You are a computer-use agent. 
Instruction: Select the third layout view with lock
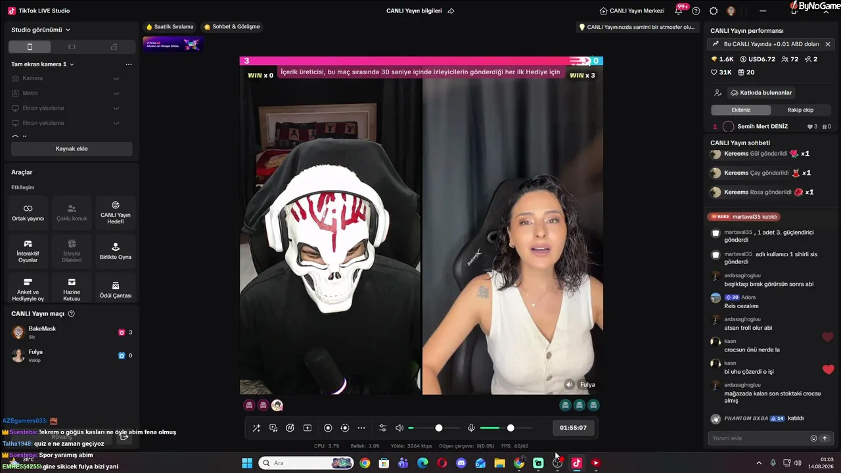tap(114, 47)
